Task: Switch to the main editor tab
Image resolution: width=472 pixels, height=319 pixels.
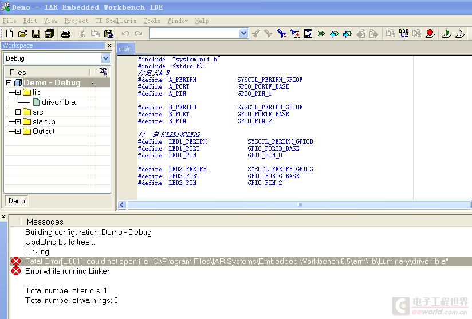Action: coord(125,49)
